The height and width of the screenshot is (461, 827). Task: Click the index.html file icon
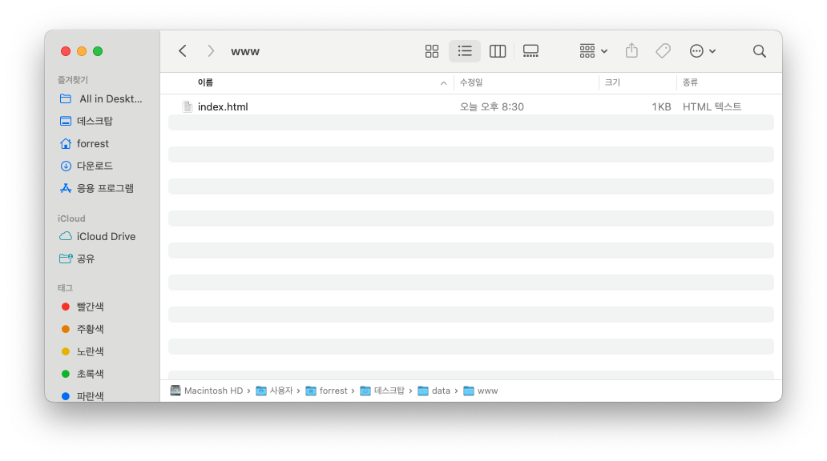point(188,107)
